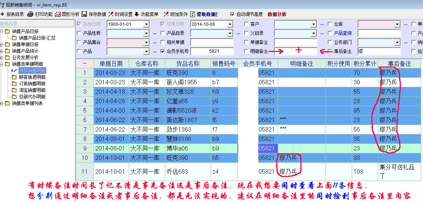
Task: Enable the 明细备注 filter checkbox
Action: pyautogui.click(x=247, y=52)
